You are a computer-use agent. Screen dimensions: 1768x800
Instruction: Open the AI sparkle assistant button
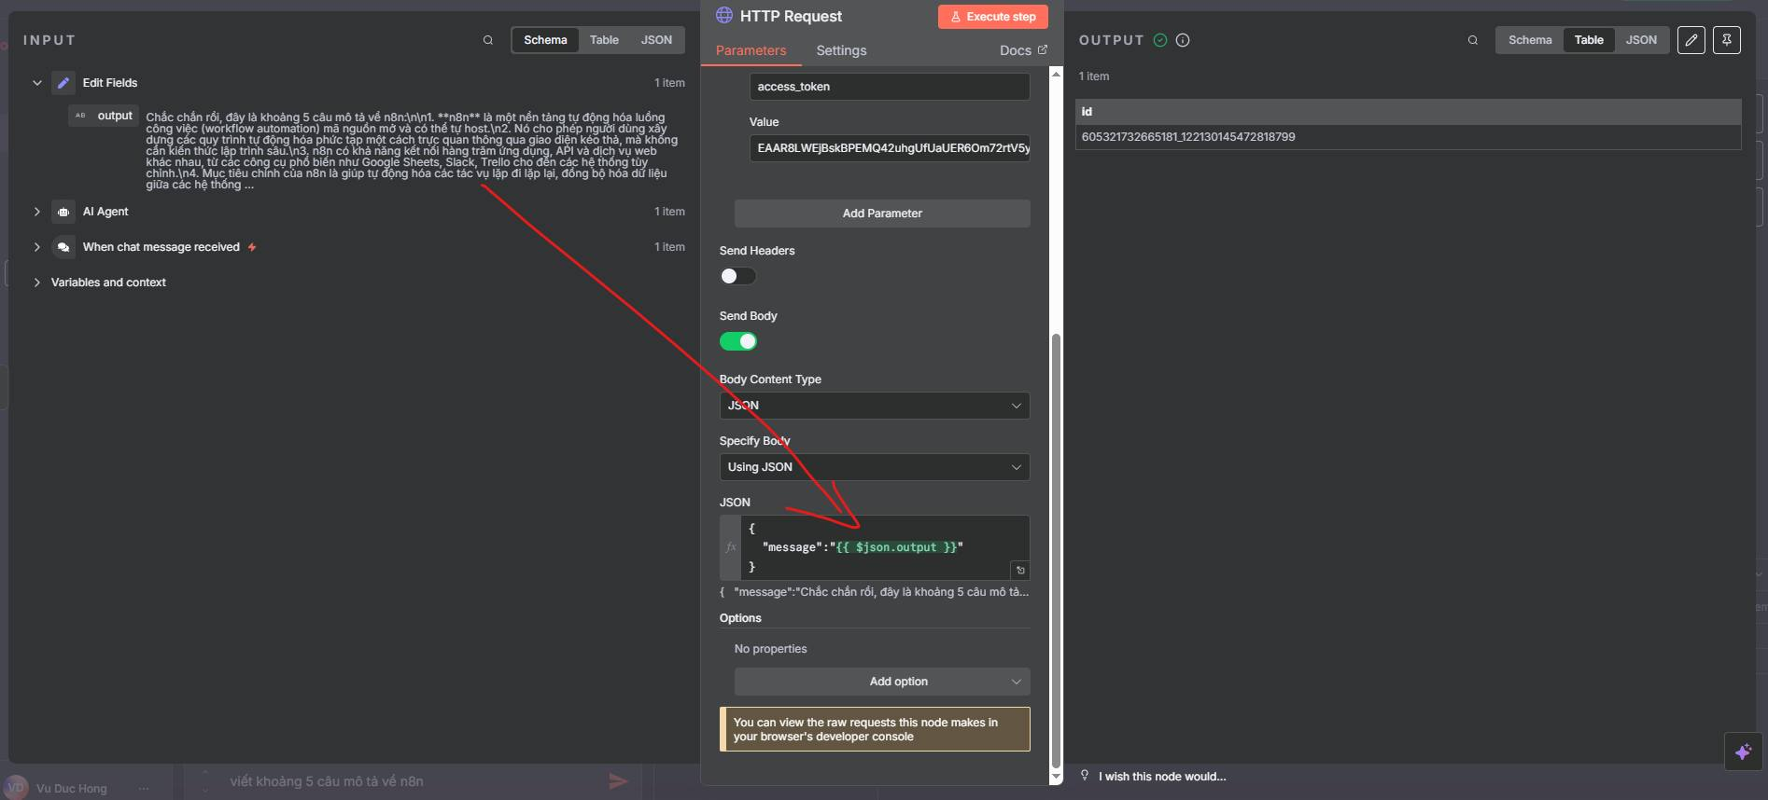(x=1742, y=752)
